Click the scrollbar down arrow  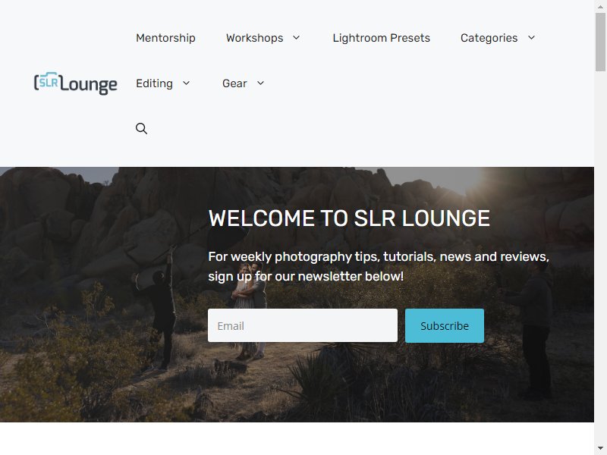pos(600,449)
